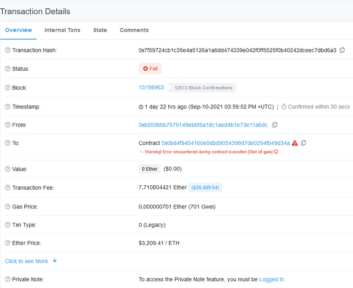Click help icon beside Private Note
This screenshot has width=353, height=288.
(8, 279)
